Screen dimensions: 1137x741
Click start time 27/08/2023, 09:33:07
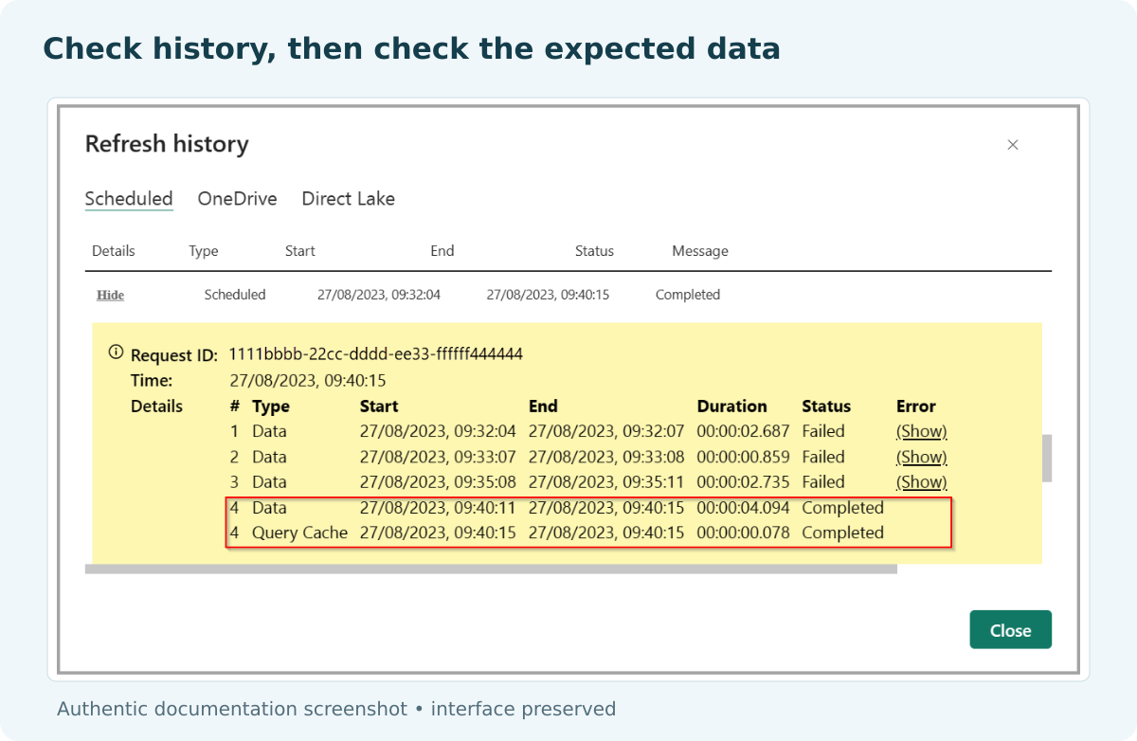(x=438, y=457)
